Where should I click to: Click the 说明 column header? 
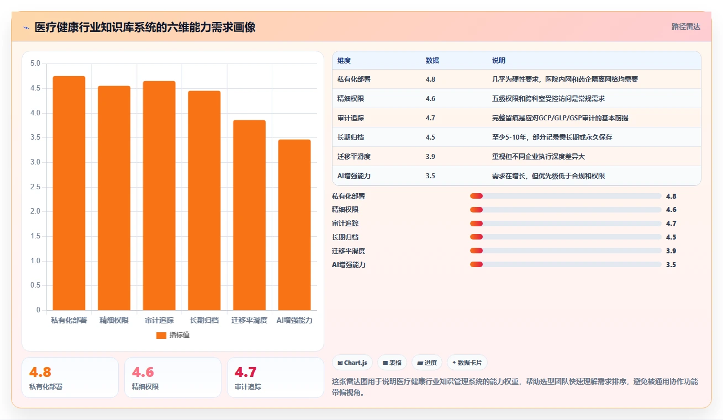point(499,61)
